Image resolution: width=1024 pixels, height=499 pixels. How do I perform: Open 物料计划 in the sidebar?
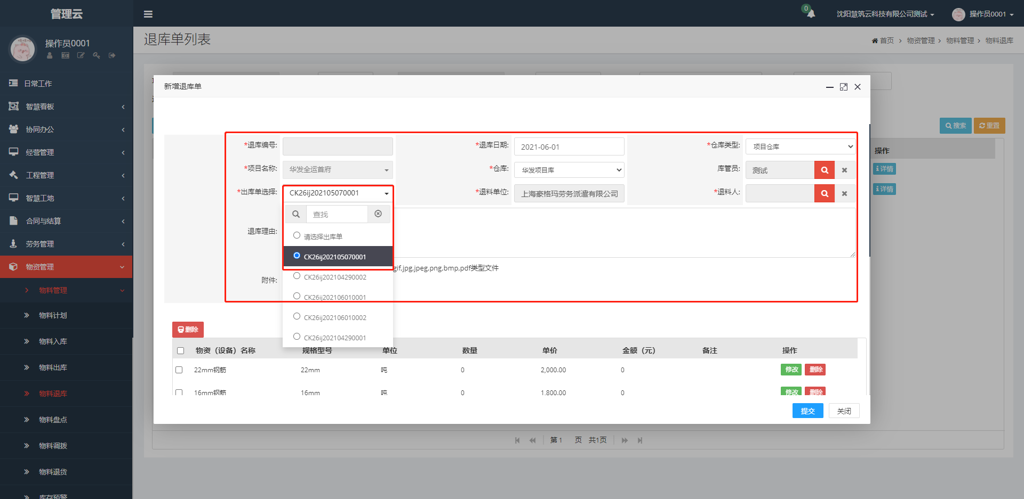[66, 315]
